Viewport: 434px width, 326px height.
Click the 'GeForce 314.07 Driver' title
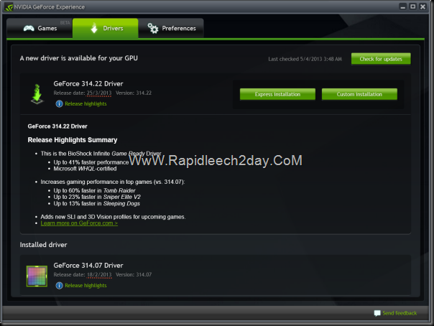88,266
